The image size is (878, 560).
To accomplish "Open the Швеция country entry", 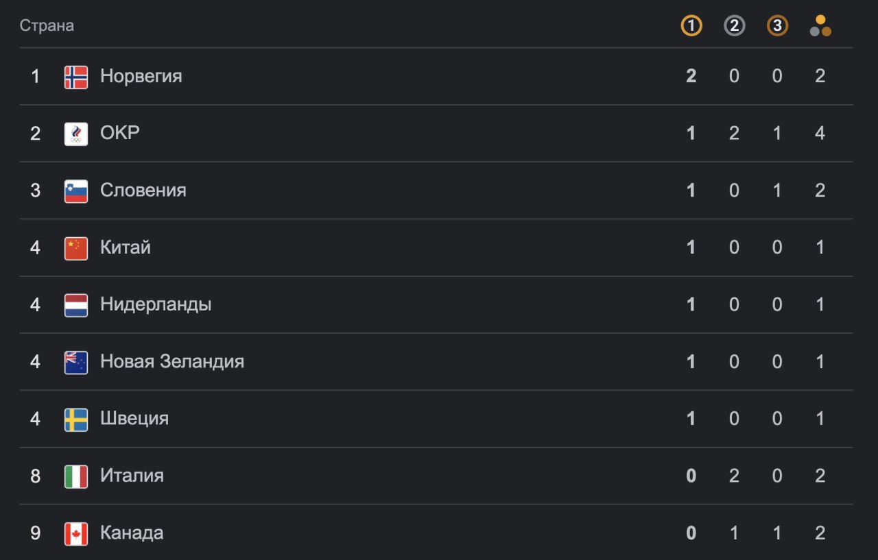I will pos(134,418).
